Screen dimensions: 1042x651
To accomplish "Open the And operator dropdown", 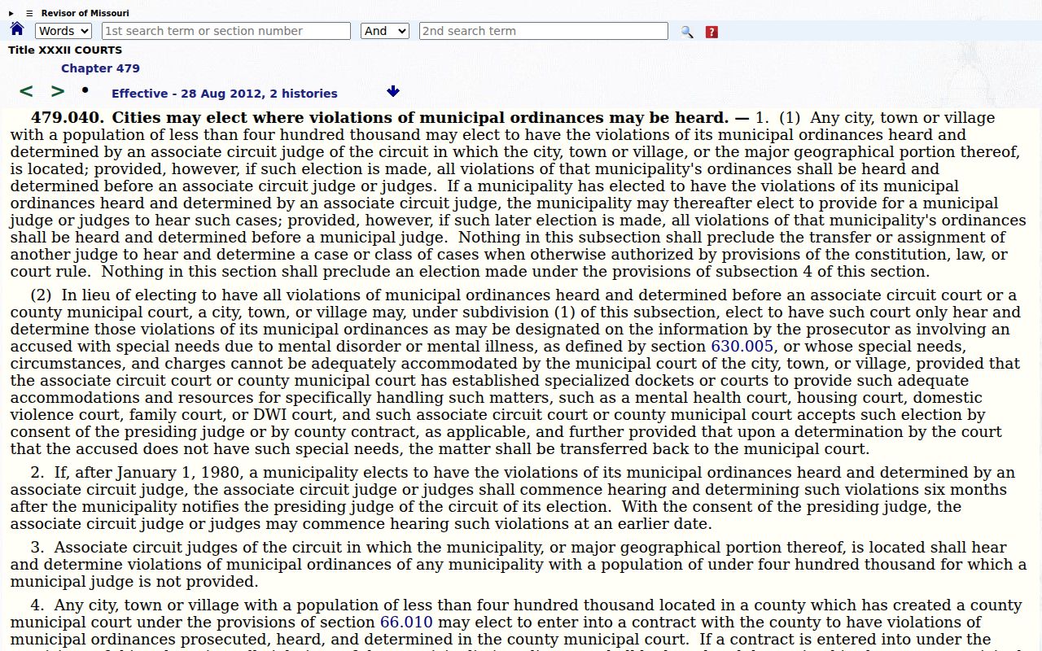I will click(x=384, y=31).
